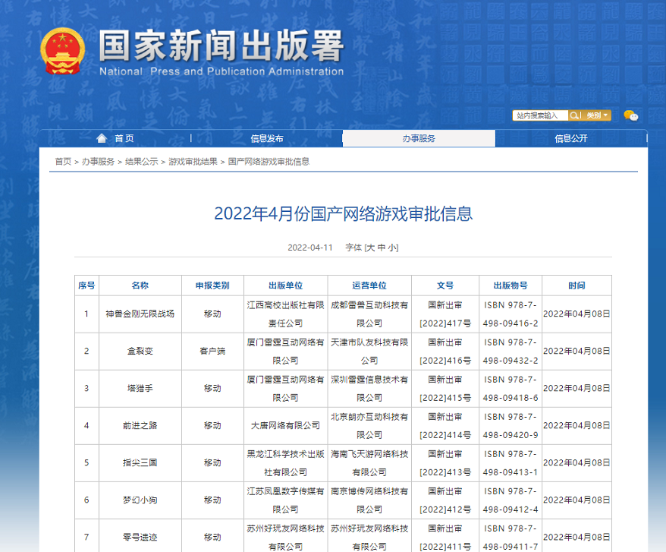This screenshot has width=666, height=552.
Task: Click the 名称 column header
Action: (140, 285)
